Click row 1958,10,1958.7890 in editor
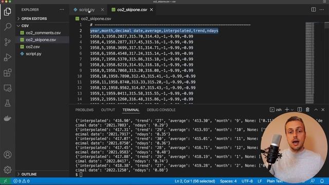This screenshot has height=185, width=329. coord(143,76)
